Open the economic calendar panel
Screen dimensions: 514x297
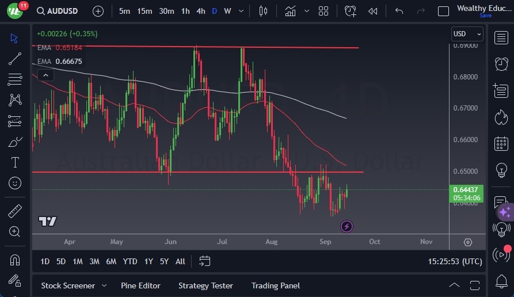501,144
